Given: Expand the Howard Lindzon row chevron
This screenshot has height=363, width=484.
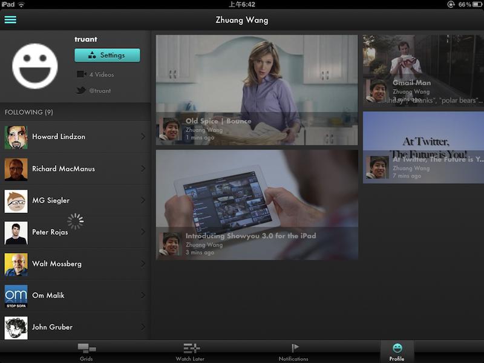Looking at the screenshot, I should pyautogui.click(x=143, y=137).
